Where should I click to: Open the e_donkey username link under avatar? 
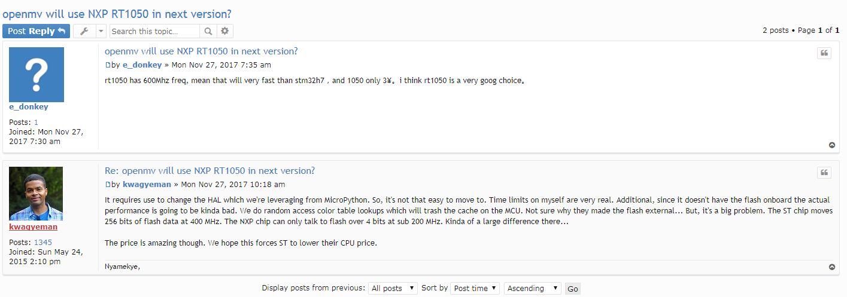tap(29, 107)
